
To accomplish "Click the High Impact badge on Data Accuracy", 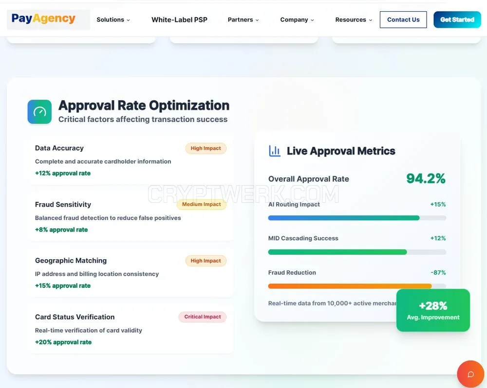I will tap(206, 148).
